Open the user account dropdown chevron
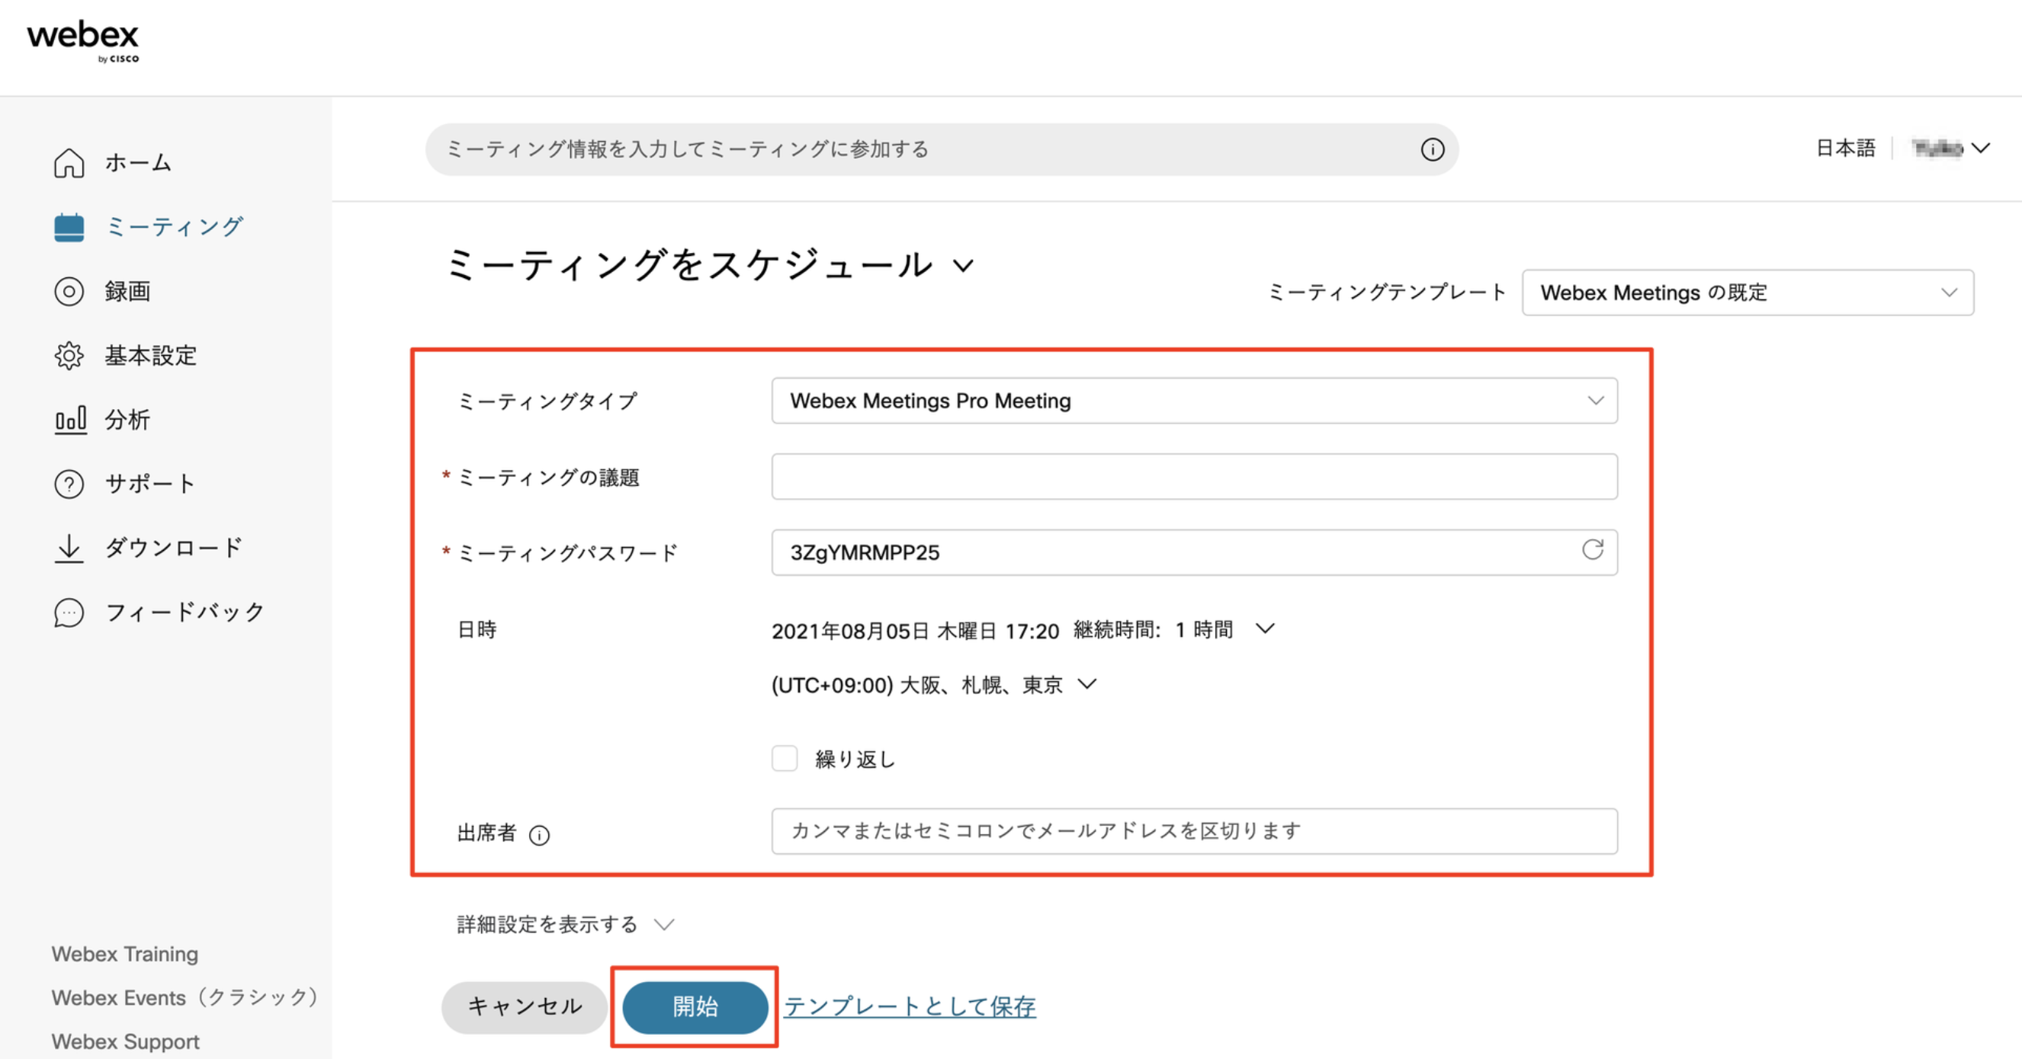 1980,149
